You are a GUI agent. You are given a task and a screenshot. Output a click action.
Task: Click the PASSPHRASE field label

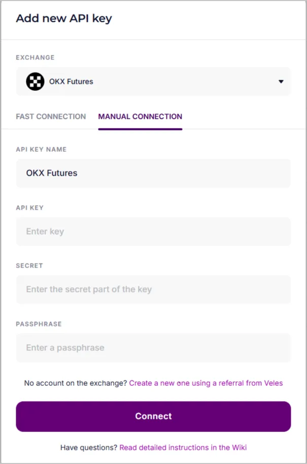tap(39, 324)
